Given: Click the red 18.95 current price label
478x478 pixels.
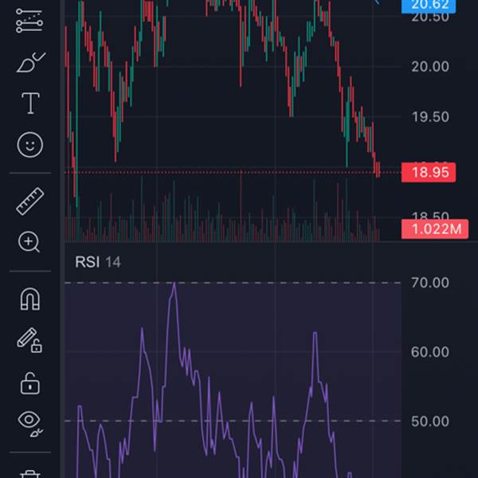Looking at the screenshot, I should [429, 172].
